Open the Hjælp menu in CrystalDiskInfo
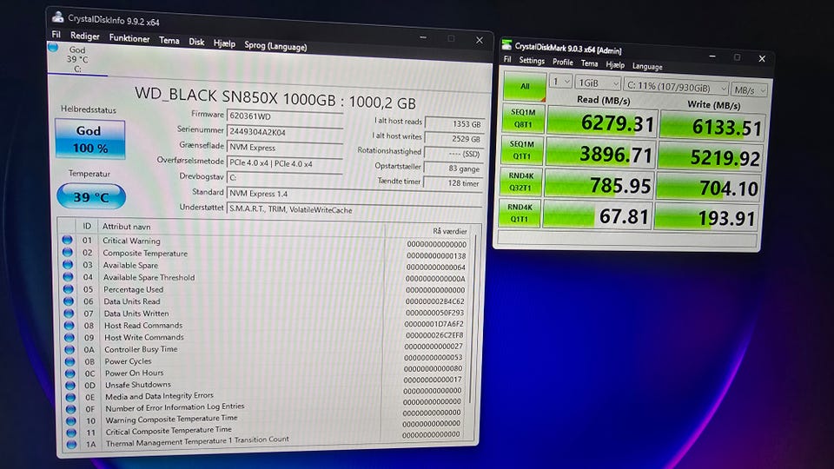Viewport: 834px width, 469px height. click(x=224, y=43)
